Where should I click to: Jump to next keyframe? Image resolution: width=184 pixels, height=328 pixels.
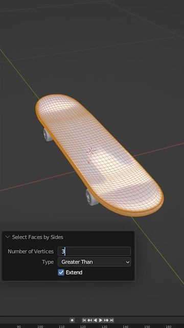[x=106, y=320]
